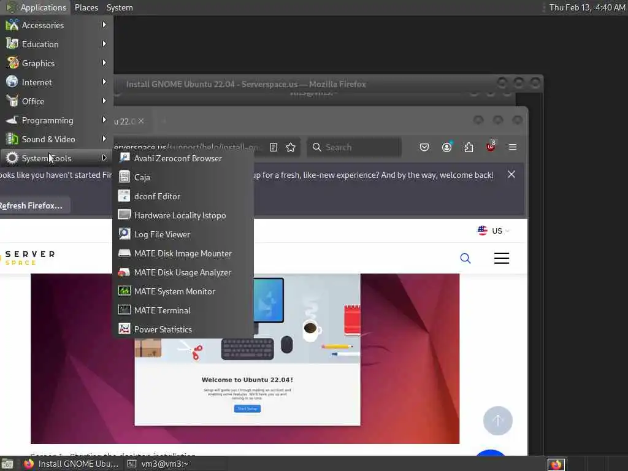Click the Sound & Video category icon
The width and height of the screenshot is (628, 471).
[x=12, y=139]
